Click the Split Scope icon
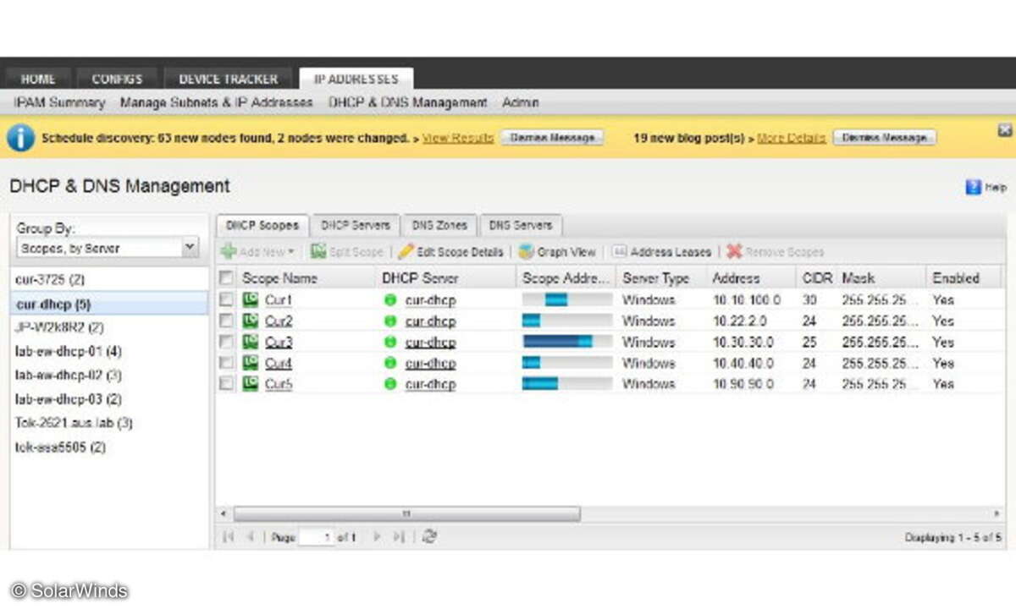 click(317, 251)
